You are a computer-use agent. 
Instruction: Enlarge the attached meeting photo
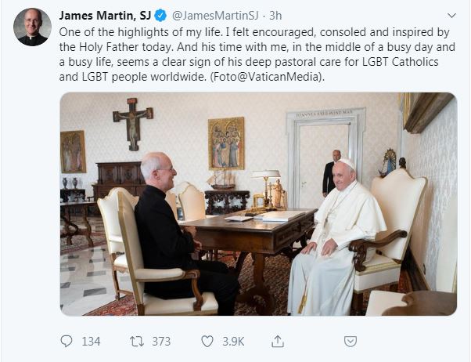click(x=257, y=204)
